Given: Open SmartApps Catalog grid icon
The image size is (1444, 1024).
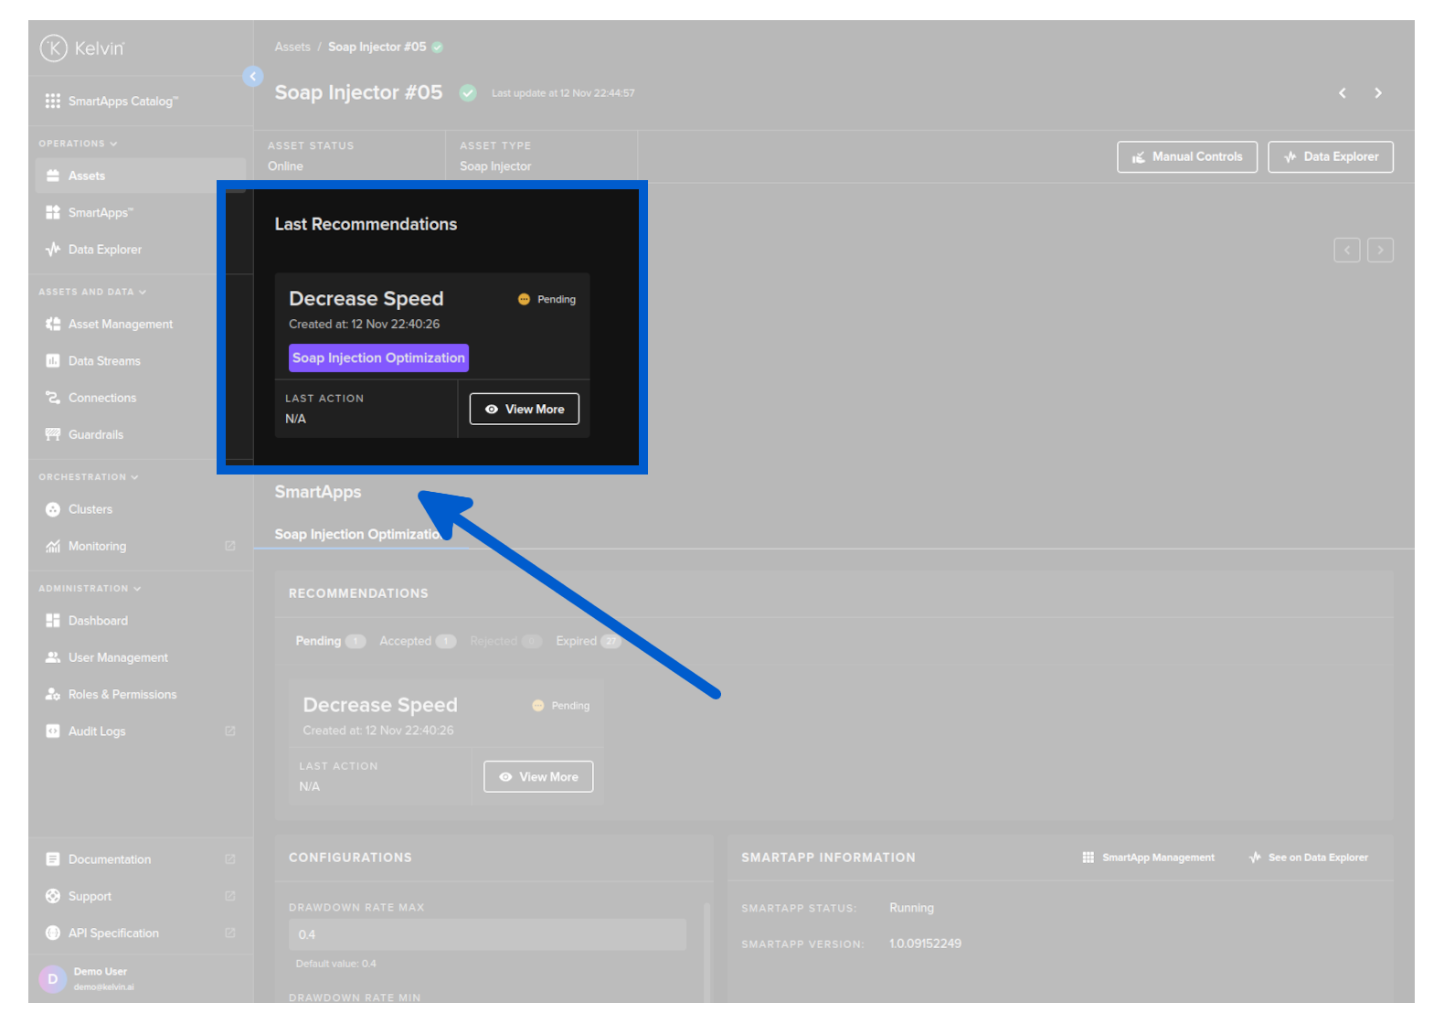Looking at the screenshot, I should pos(53,101).
